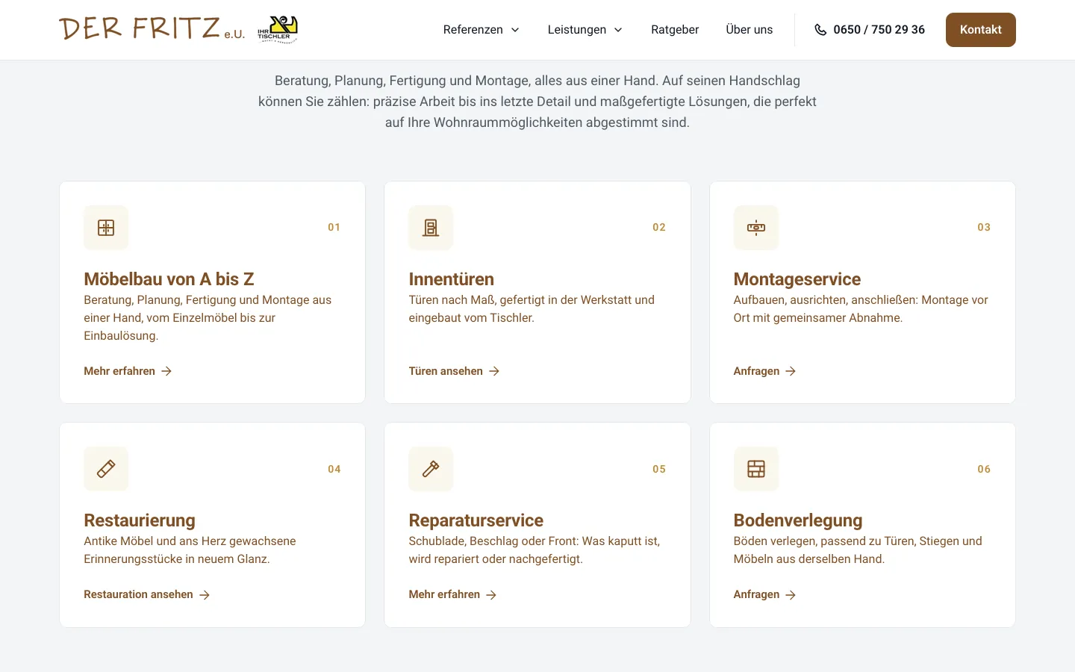
Task: Click the card number 06
Action: click(x=984, y=469)
